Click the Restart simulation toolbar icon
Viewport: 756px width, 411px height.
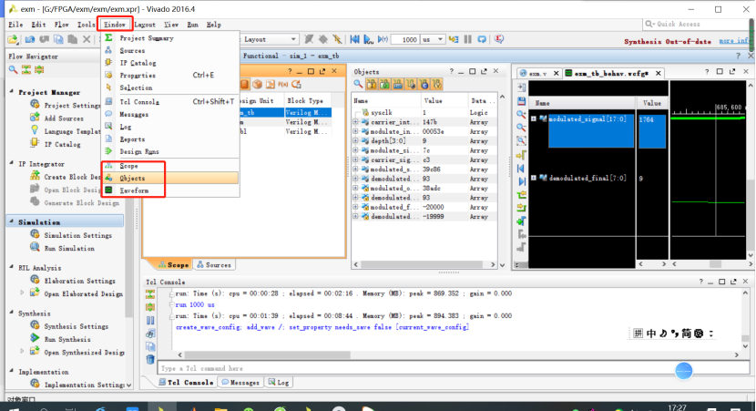coord(353,40)
